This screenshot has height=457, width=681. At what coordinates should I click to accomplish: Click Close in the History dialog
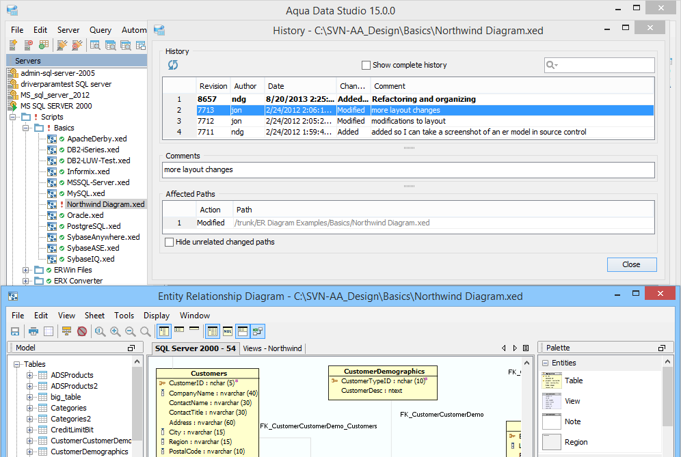[x=632, y=264]
